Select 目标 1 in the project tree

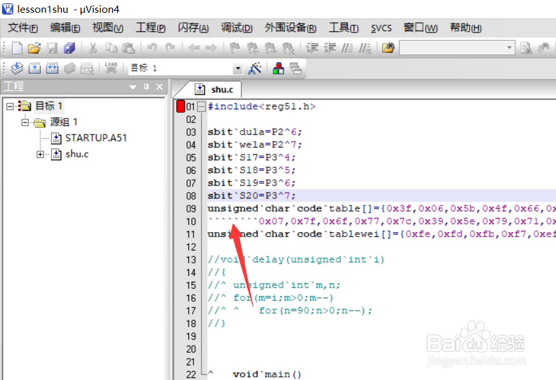tap(49, 106)
